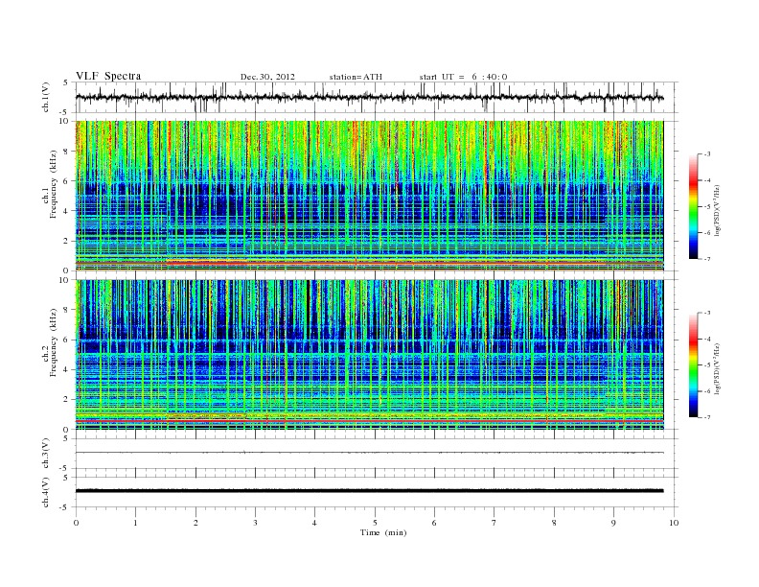Click the time axis tick label '9'
This screenshot has width=759, height=587.
click(x=613, y=523)
